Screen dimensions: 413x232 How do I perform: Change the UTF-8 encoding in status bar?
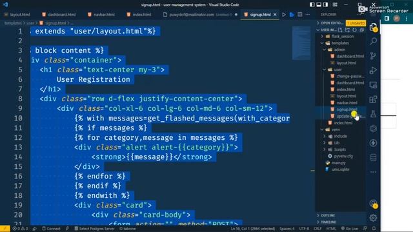click(x=304, y=229)
